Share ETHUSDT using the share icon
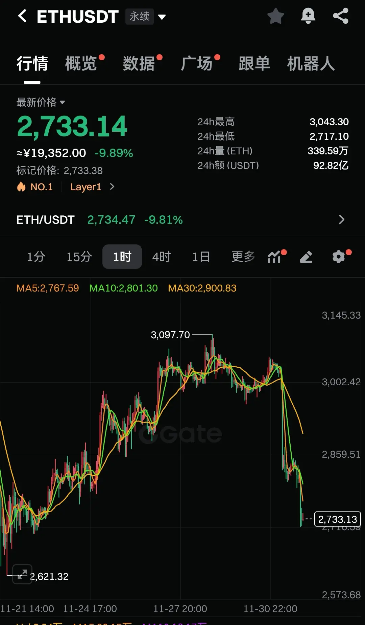This screenshot has width=365, height=625. tap(341, 16)
